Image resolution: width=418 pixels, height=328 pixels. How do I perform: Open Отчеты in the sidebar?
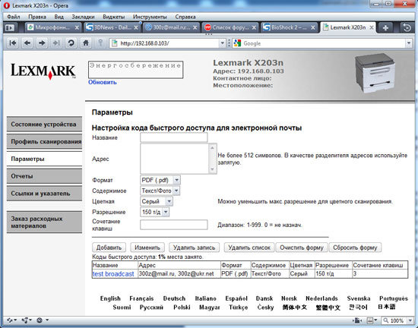[x=44, y=176]
